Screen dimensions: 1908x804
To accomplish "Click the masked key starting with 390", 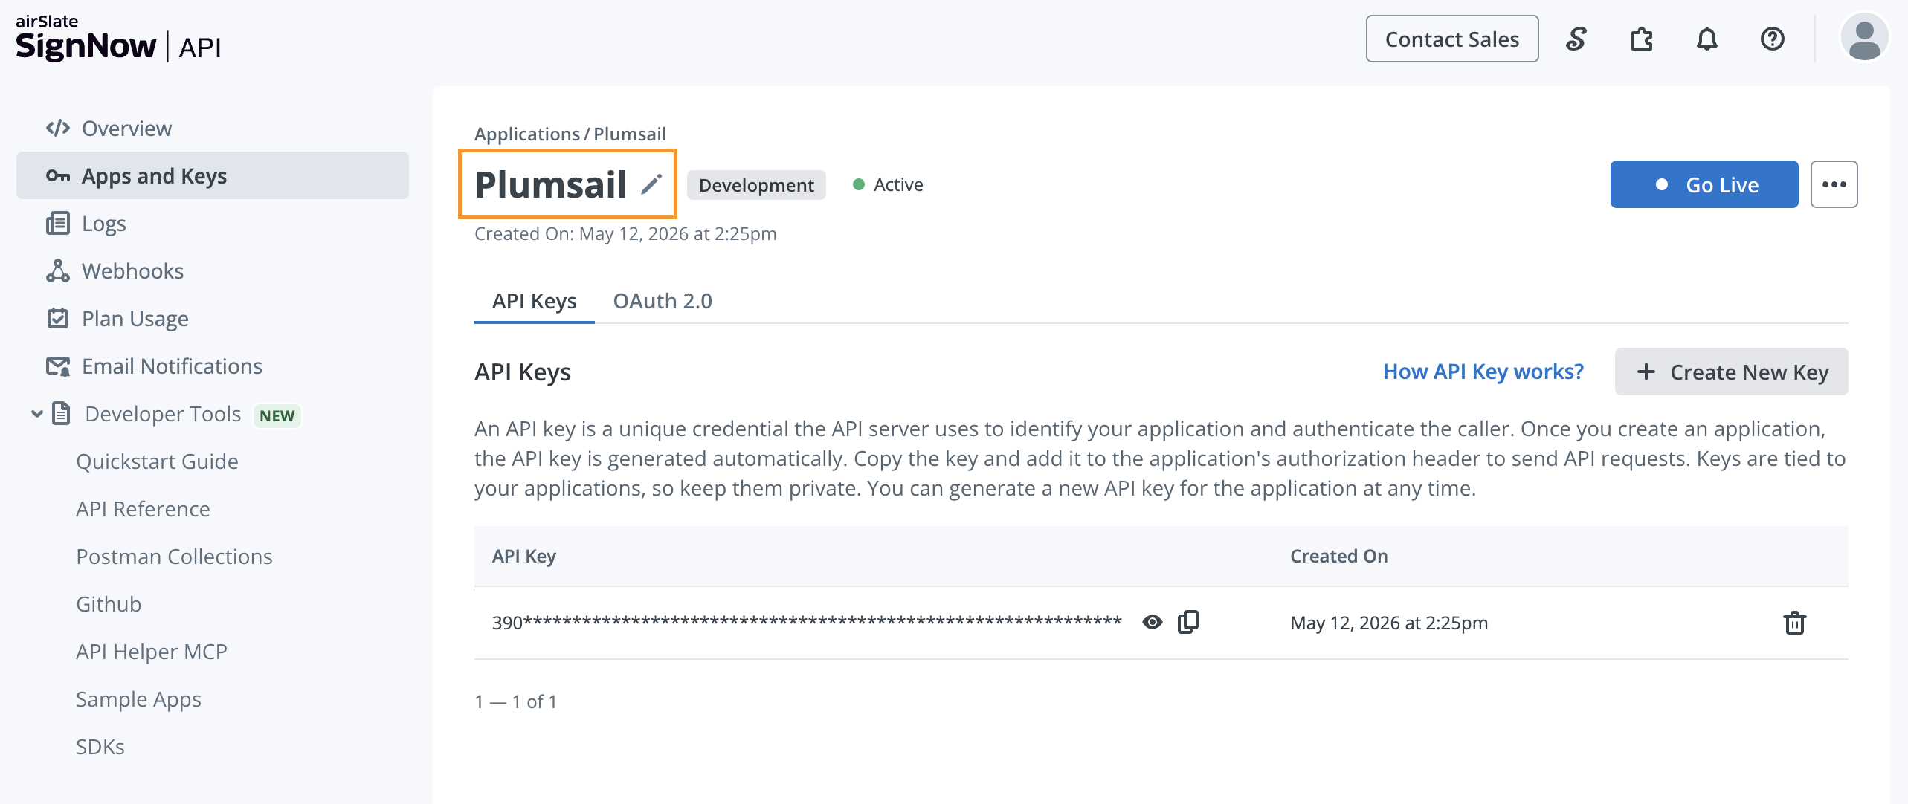I will (x=806, y=622).
